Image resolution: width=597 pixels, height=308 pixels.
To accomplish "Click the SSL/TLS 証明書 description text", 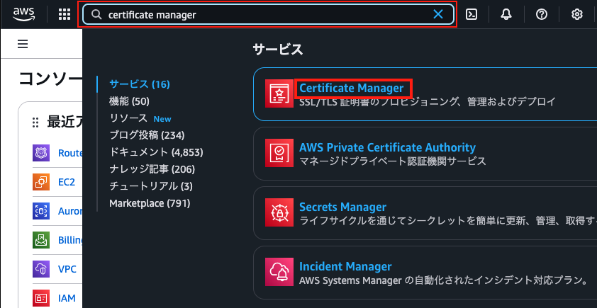I will [x=428, y=101].
